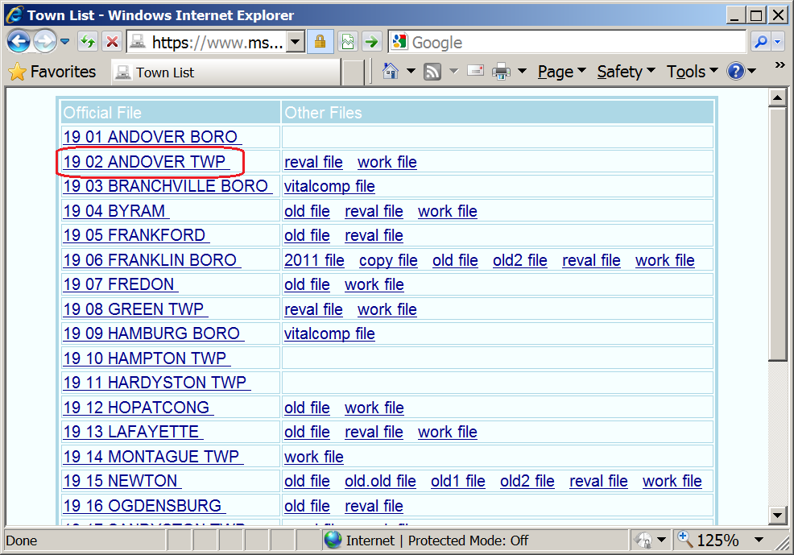
Task: Refresh the page with green arrows icon
Action: point(88,42)
